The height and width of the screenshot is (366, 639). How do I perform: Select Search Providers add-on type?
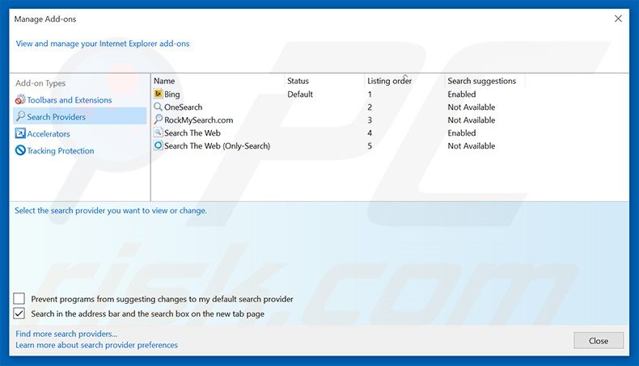pos(57,117)
